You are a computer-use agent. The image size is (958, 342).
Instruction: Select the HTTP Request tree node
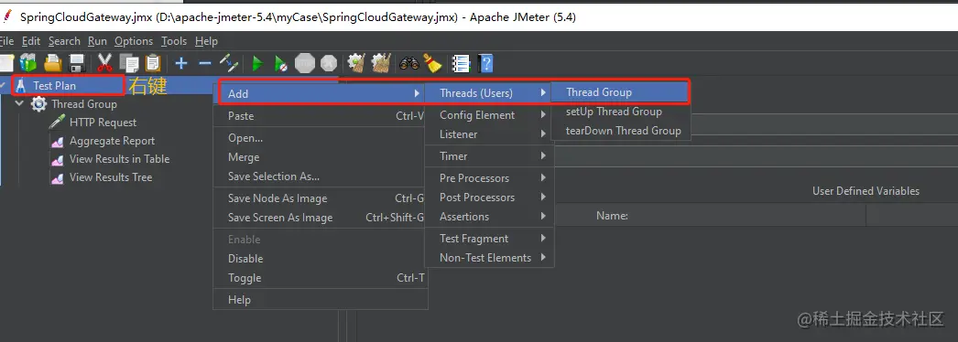click(103, 123)
